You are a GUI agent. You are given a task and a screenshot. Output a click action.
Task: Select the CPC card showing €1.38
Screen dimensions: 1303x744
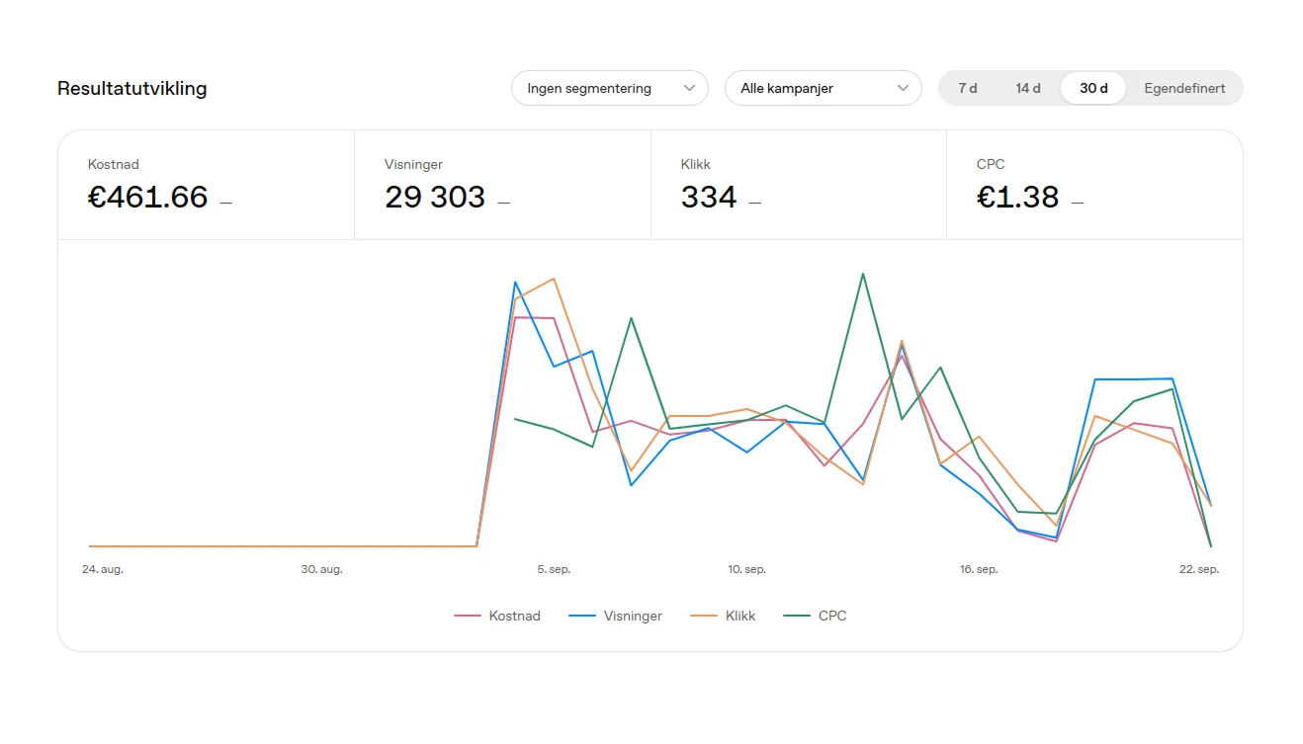click(1094, 185)
